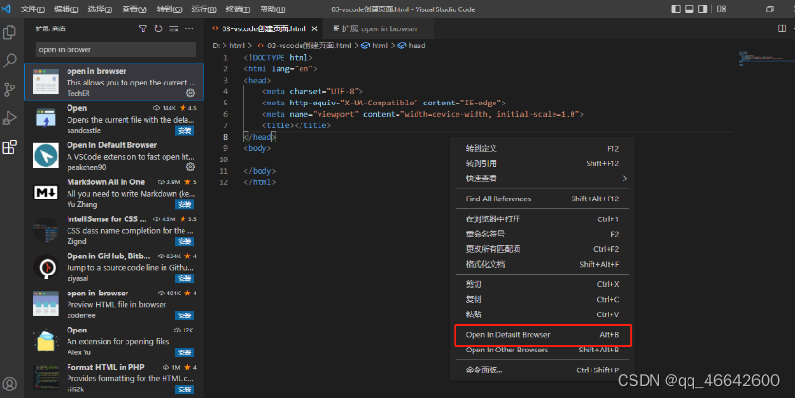Clear extensions search results icon
The height and width of the screenshot is (398, 795).
(174, 28)
